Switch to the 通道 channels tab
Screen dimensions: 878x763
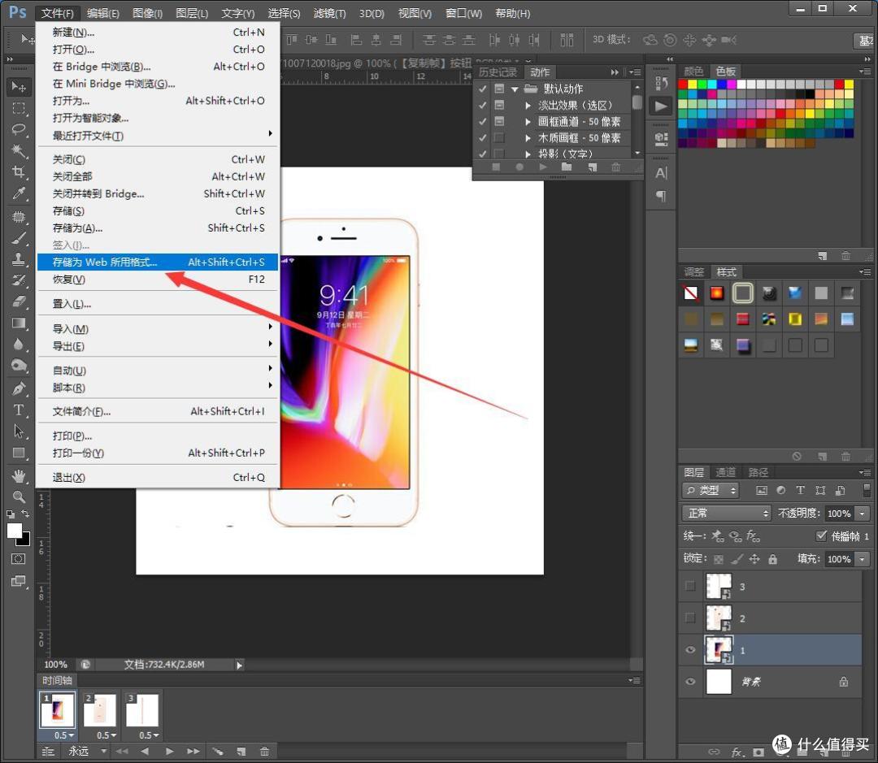coord(725,472)
